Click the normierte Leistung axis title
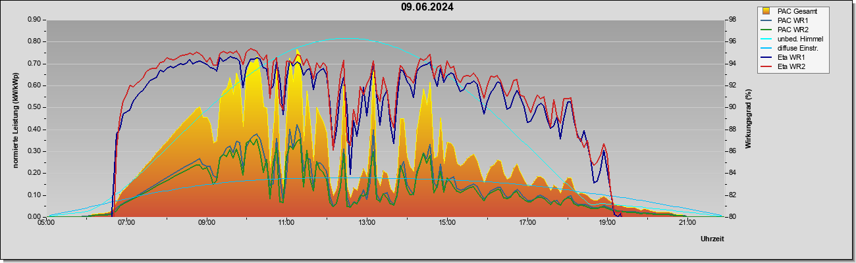Viewport: 856px width, 263px height. click(16, 118)
